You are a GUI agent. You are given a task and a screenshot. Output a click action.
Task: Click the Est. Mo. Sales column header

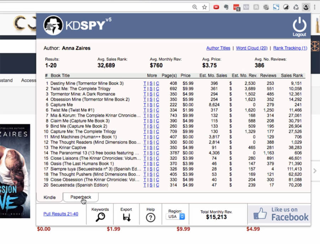click(213, 75)
